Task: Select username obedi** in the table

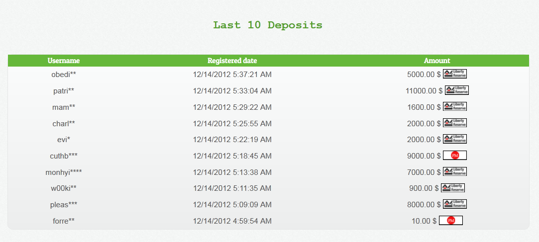Action: click(64, 75)
